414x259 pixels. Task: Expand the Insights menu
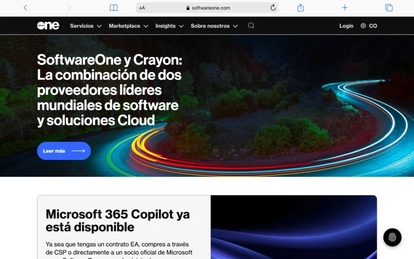[x=169, y=26]
